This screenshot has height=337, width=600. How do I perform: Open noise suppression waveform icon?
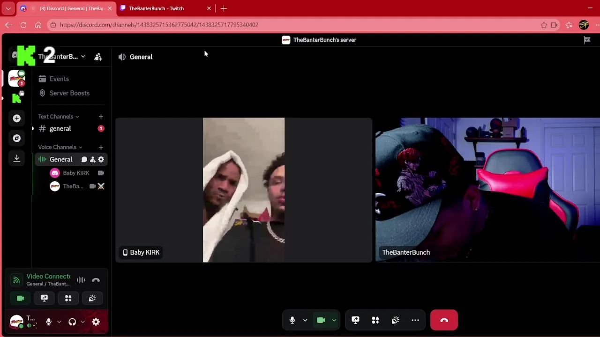tap(81, 280)
